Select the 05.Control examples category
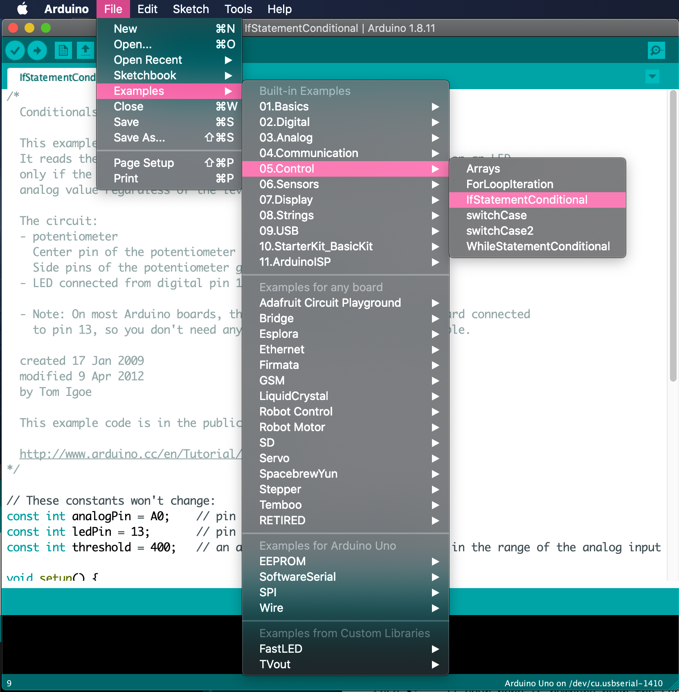 (346, 169)
